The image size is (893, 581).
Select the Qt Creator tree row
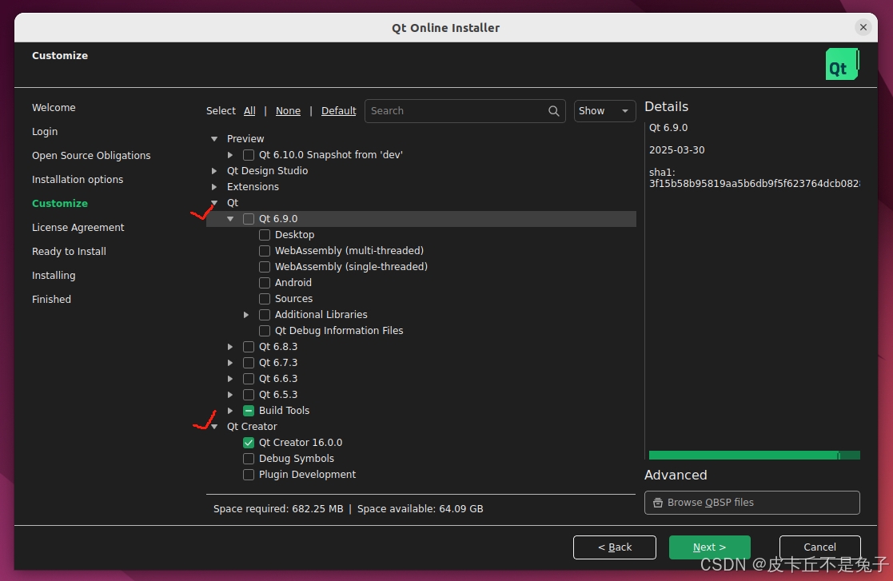pos(421,426)
